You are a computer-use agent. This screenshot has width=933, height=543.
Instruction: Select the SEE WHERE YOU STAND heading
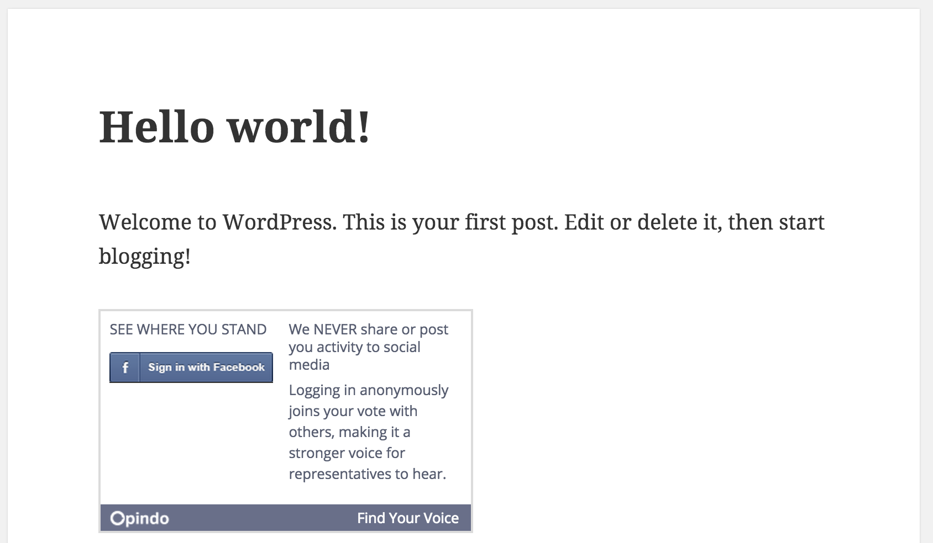[188, 329]
